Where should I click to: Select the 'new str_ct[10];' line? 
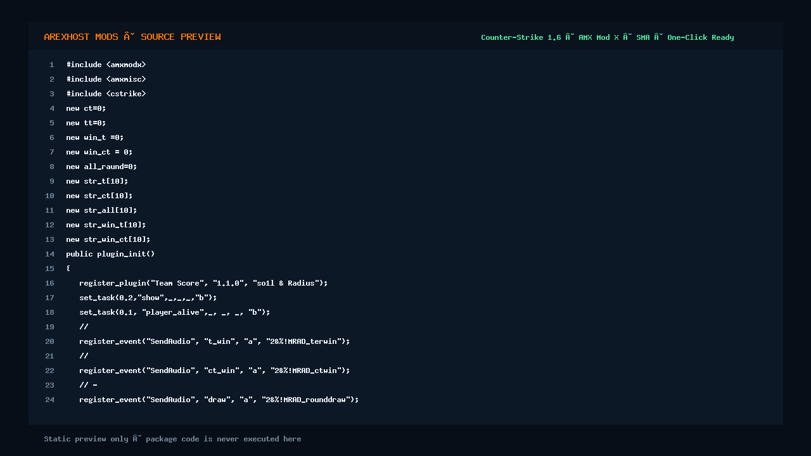[99, 196]
